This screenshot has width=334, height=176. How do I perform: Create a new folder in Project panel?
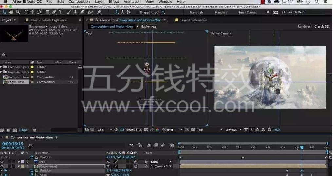tap(9, 130)
